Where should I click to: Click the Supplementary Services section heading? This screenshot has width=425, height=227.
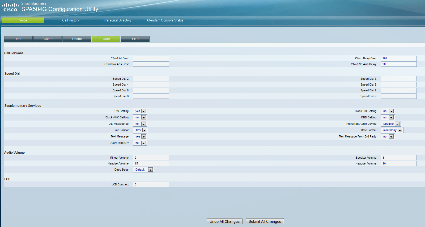pos(23,106)
